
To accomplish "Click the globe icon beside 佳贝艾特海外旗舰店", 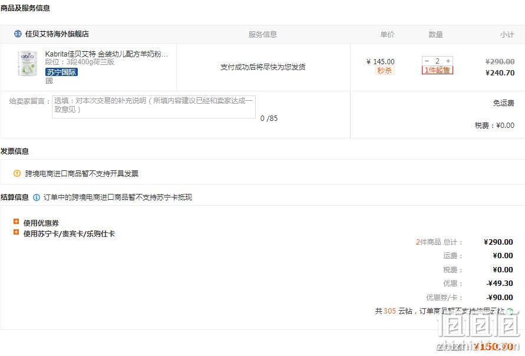I will (18, 34).
